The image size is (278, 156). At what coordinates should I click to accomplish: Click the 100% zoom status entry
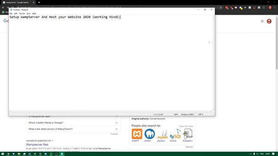point(175,114)
